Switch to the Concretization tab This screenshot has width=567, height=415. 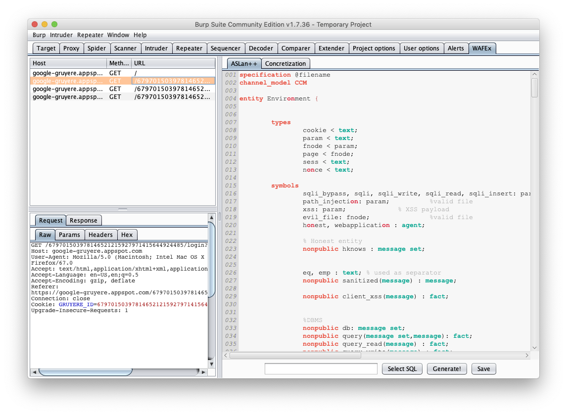(x=285, y=64)
